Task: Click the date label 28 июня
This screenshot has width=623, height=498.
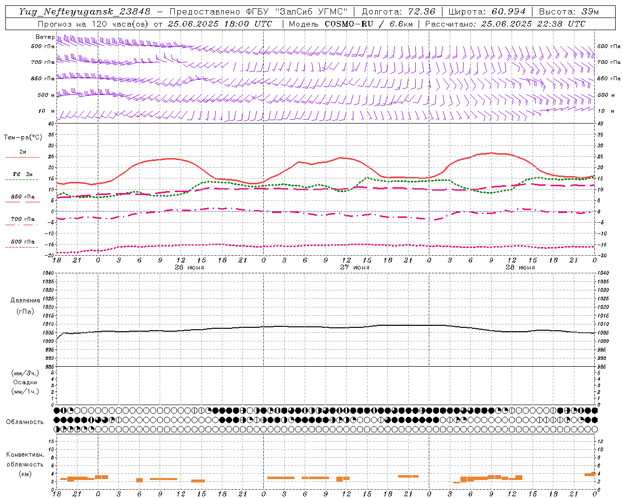Action: [520, 267]
